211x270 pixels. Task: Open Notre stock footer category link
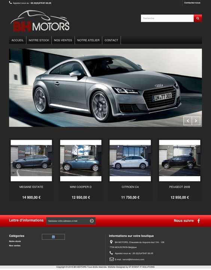15,241
